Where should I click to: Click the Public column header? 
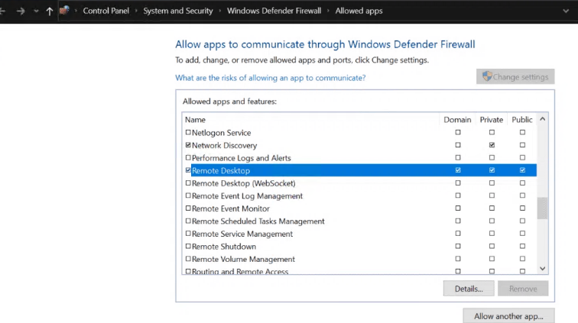pos(522,120)
